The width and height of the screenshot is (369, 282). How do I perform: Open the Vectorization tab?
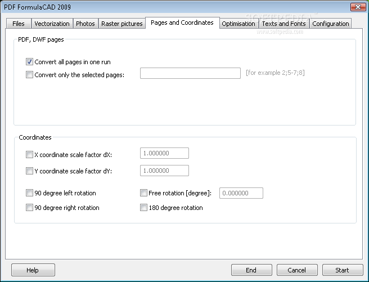coord(52,24)
